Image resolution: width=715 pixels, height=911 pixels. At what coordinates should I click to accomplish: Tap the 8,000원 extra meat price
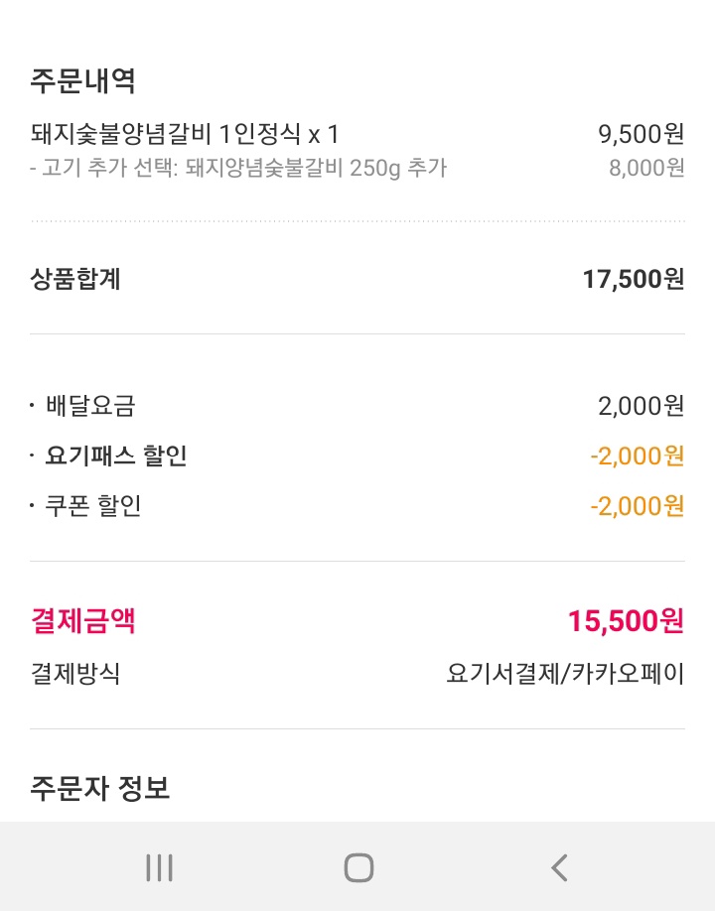pos(646,168)
